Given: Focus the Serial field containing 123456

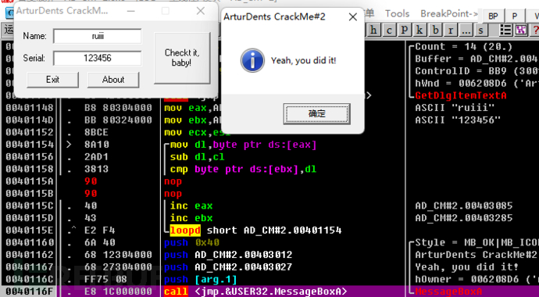Looking at the screenshot, I should [98, 58].
